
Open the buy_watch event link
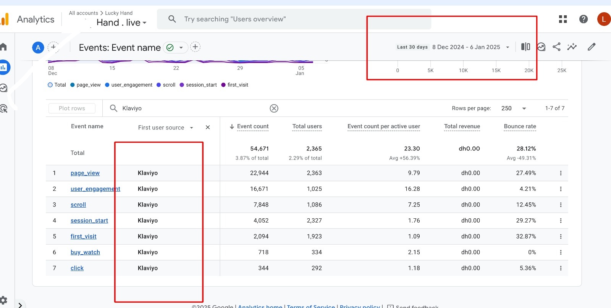pyautogui.click(x=85, y=252)
